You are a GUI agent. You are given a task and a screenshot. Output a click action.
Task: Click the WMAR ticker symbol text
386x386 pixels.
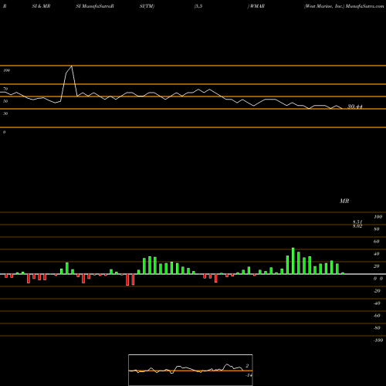[257, 6]
